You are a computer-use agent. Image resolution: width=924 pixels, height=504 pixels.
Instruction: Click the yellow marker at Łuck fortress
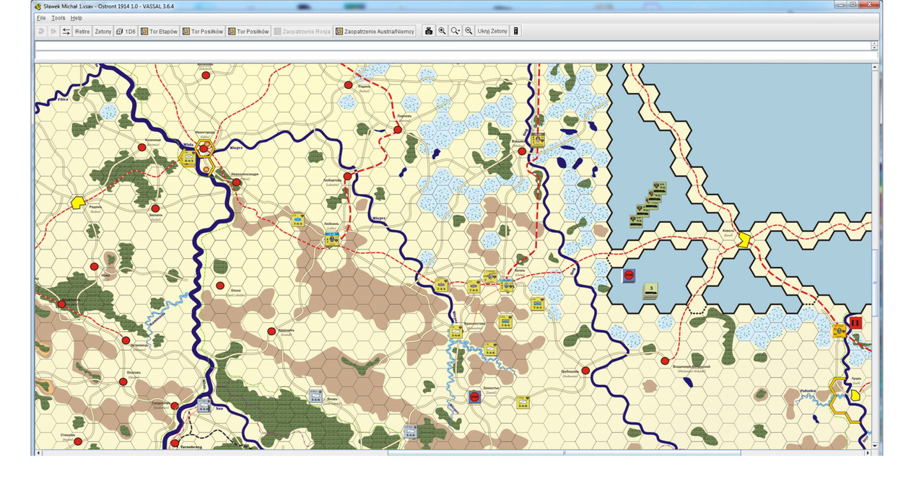pyautogui.click(x=855, y=395)
